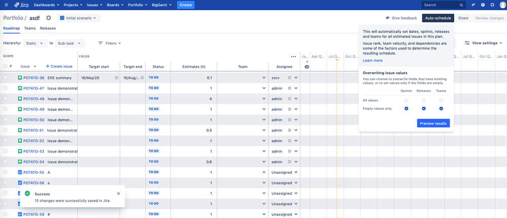This screenshot has width=507, height=218.
Task: Remove admin assignee from POTATO-50
Action: coord(289,120)
